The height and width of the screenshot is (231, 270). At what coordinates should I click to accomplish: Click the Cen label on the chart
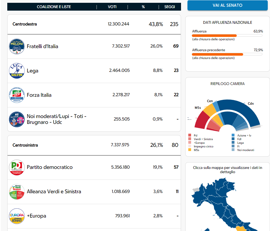coord(210,101)
